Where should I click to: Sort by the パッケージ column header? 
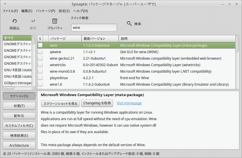pyautogui.click(x=65, y=38)
